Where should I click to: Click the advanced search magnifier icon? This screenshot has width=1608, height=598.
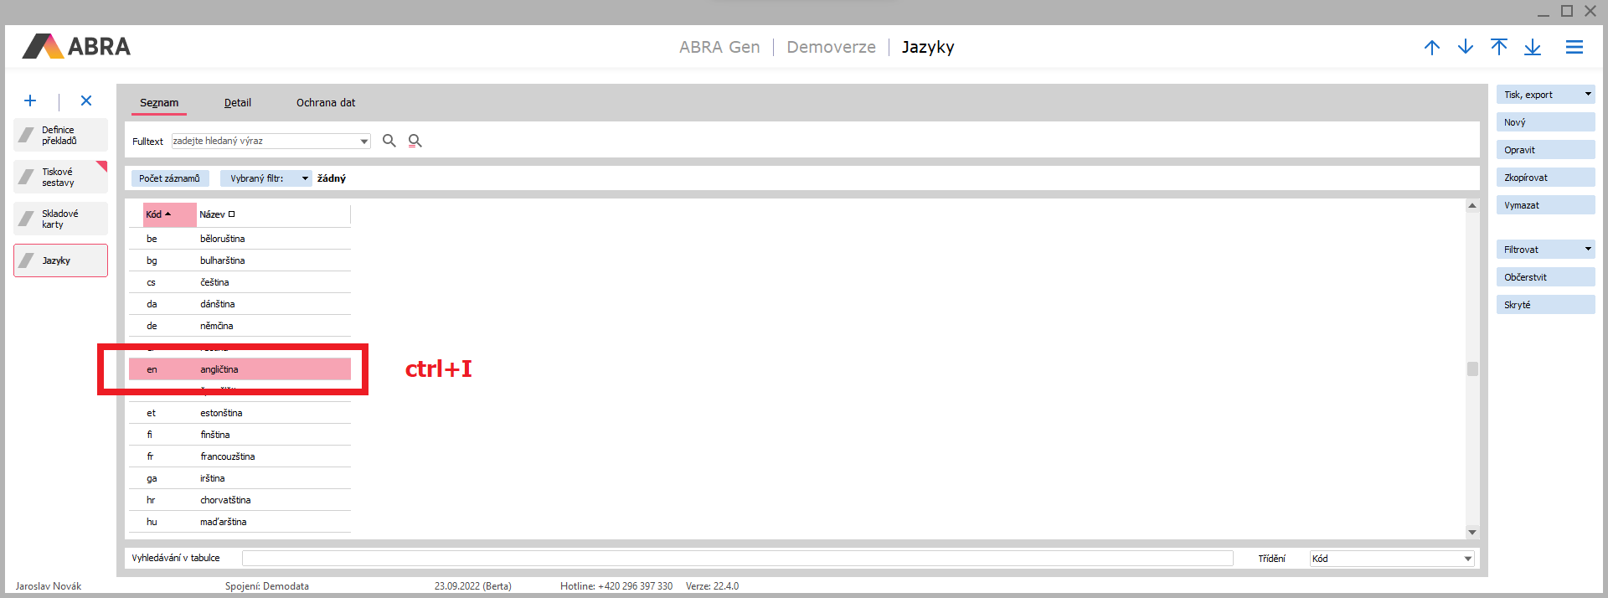coord(415,141)
